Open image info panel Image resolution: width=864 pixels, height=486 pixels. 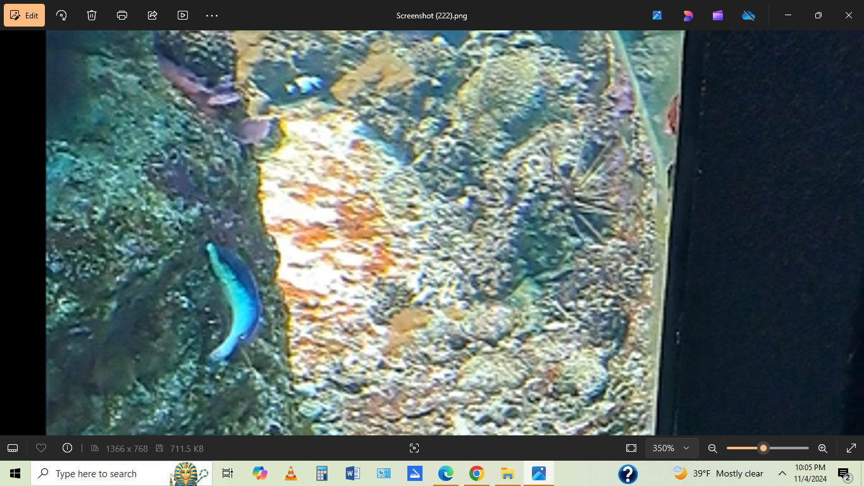pyautogui.click(x=67, y=448)
